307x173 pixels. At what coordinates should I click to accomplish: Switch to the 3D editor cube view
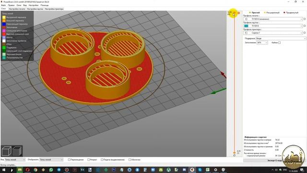(6, 151)
